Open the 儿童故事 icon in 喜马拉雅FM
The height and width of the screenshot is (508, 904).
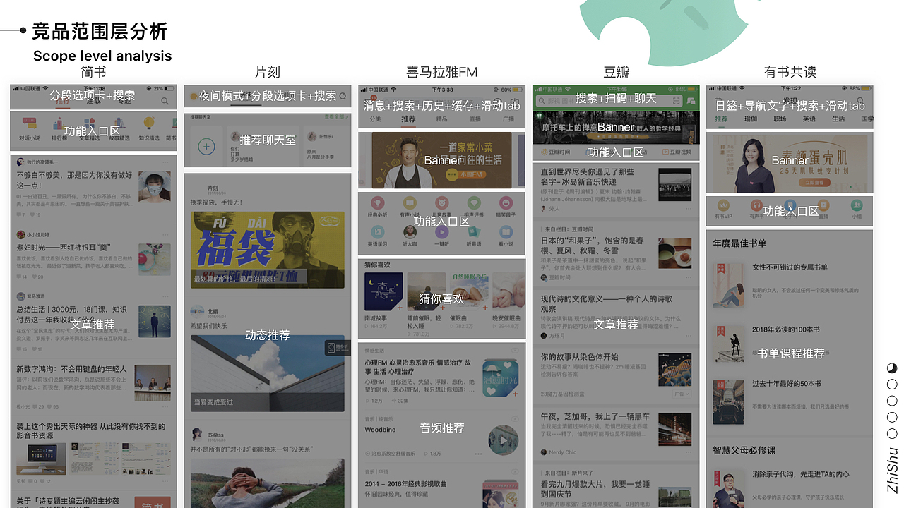[441, 202]
